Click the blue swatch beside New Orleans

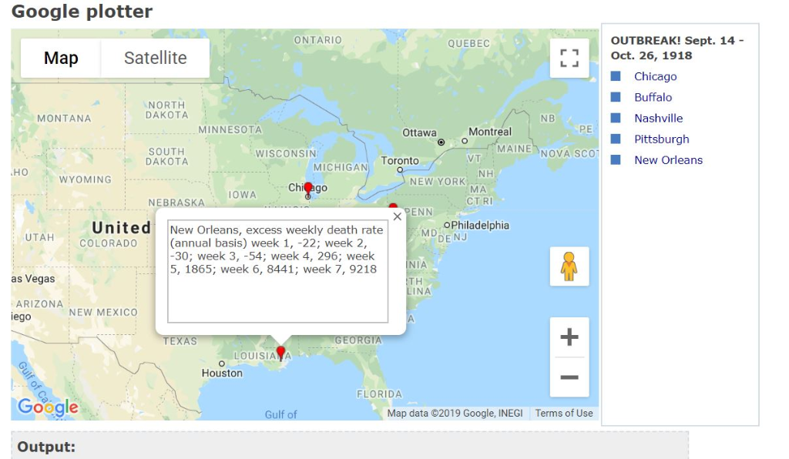(x=616, y=160)
